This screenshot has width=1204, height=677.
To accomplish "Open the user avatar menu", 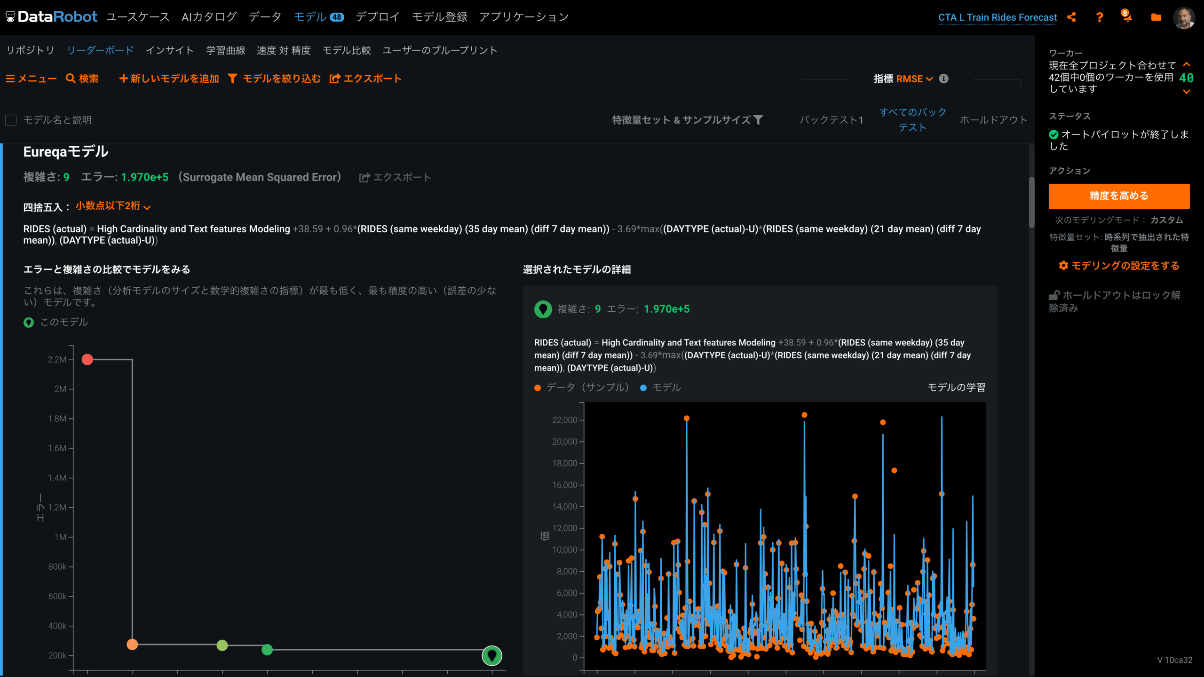I will (1184, 17).
